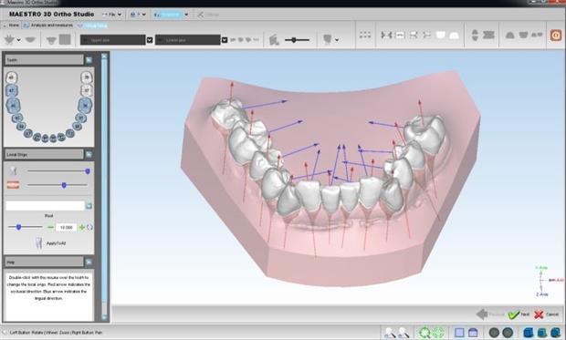The image size is (566, 340).
Task: Click the first blue cube view icon
Action: [x=528, y=332]
